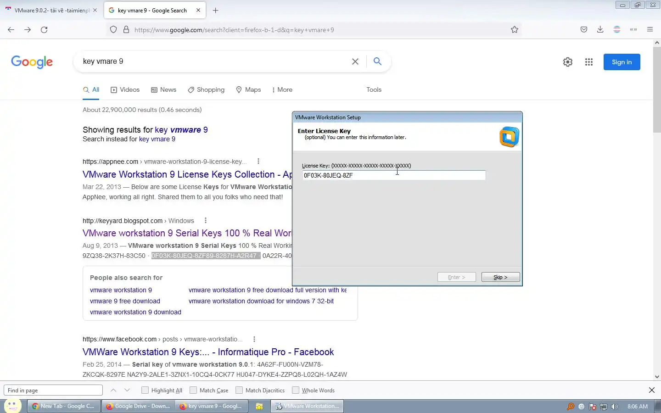Click the page vertical scrollbar down arrow
Image resolution: width=661 pixels, height=413 pixels.
pos(657,376)
